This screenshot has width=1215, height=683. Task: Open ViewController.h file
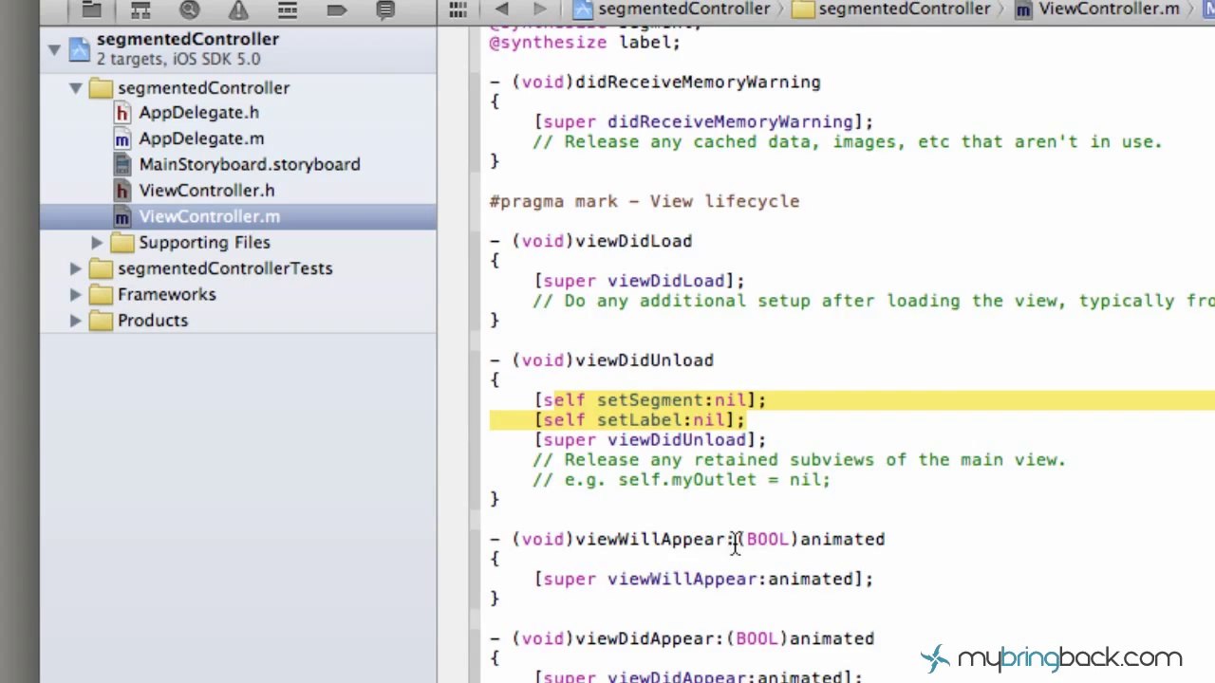(206, 191)
